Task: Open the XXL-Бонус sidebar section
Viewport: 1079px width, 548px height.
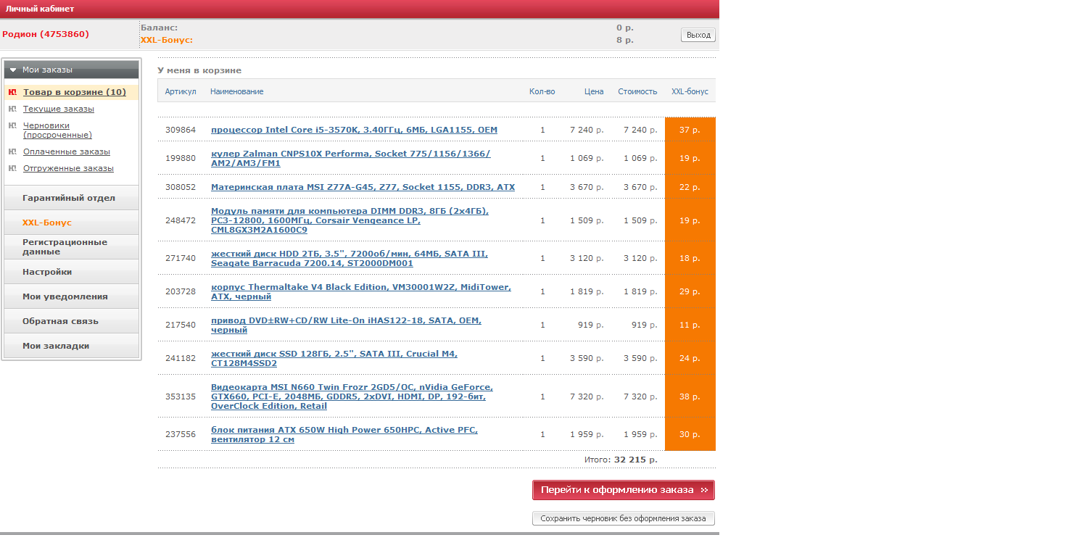Action: tap(47, 223)
